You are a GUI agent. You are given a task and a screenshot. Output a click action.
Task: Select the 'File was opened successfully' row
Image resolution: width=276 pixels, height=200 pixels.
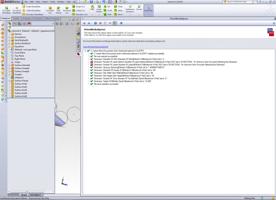click(x=106, y=57)
